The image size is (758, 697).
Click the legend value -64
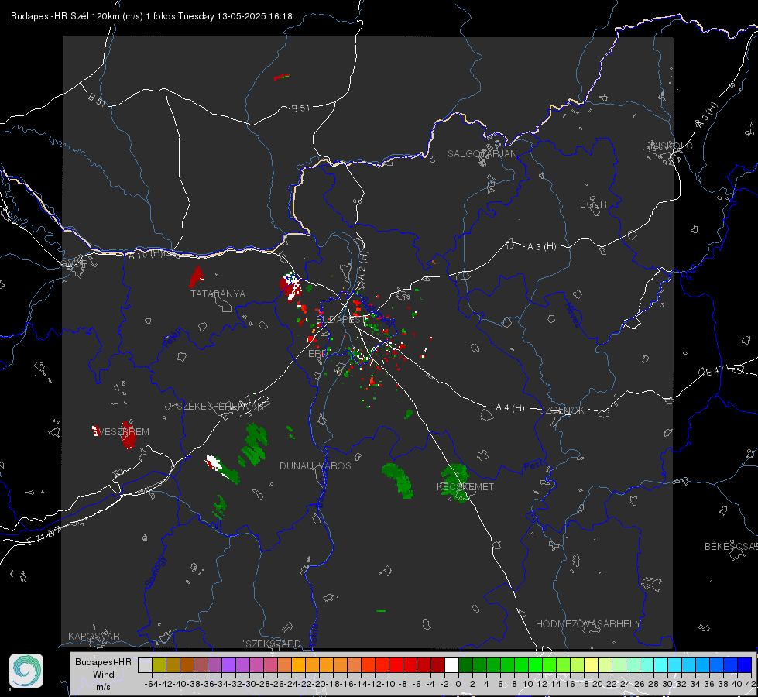(151, 684)
